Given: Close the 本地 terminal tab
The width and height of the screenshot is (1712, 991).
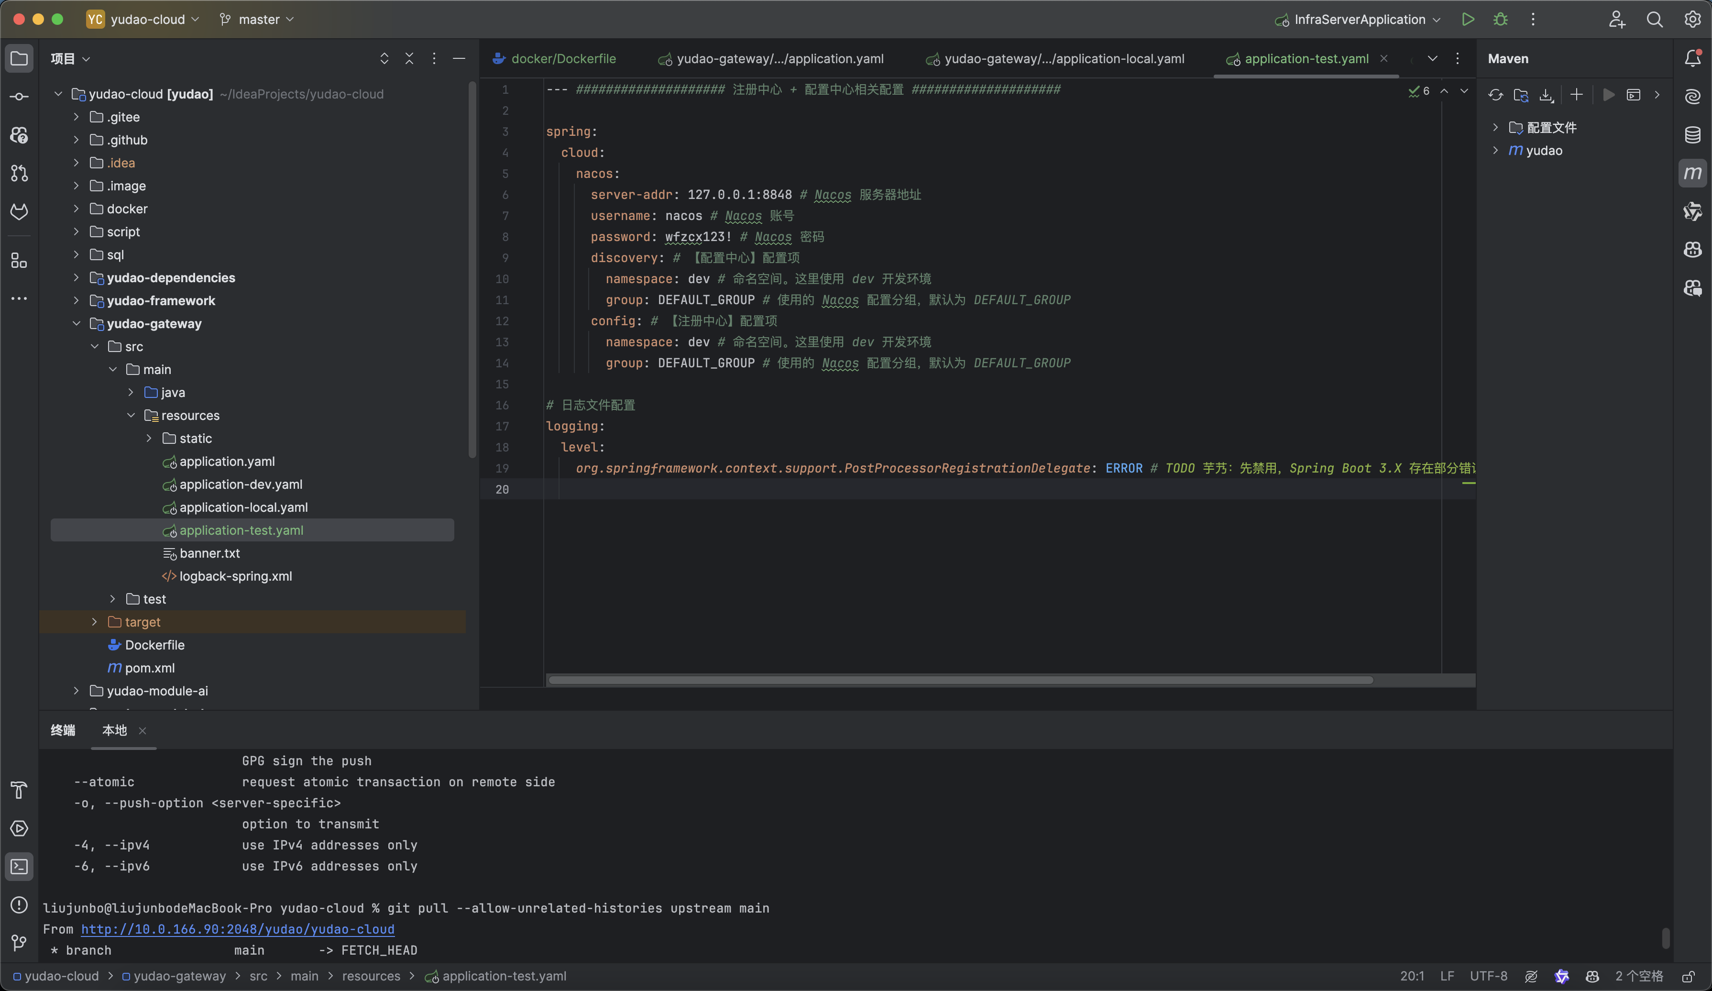Looking at the screenshot, I should click(x=143, y=731).
